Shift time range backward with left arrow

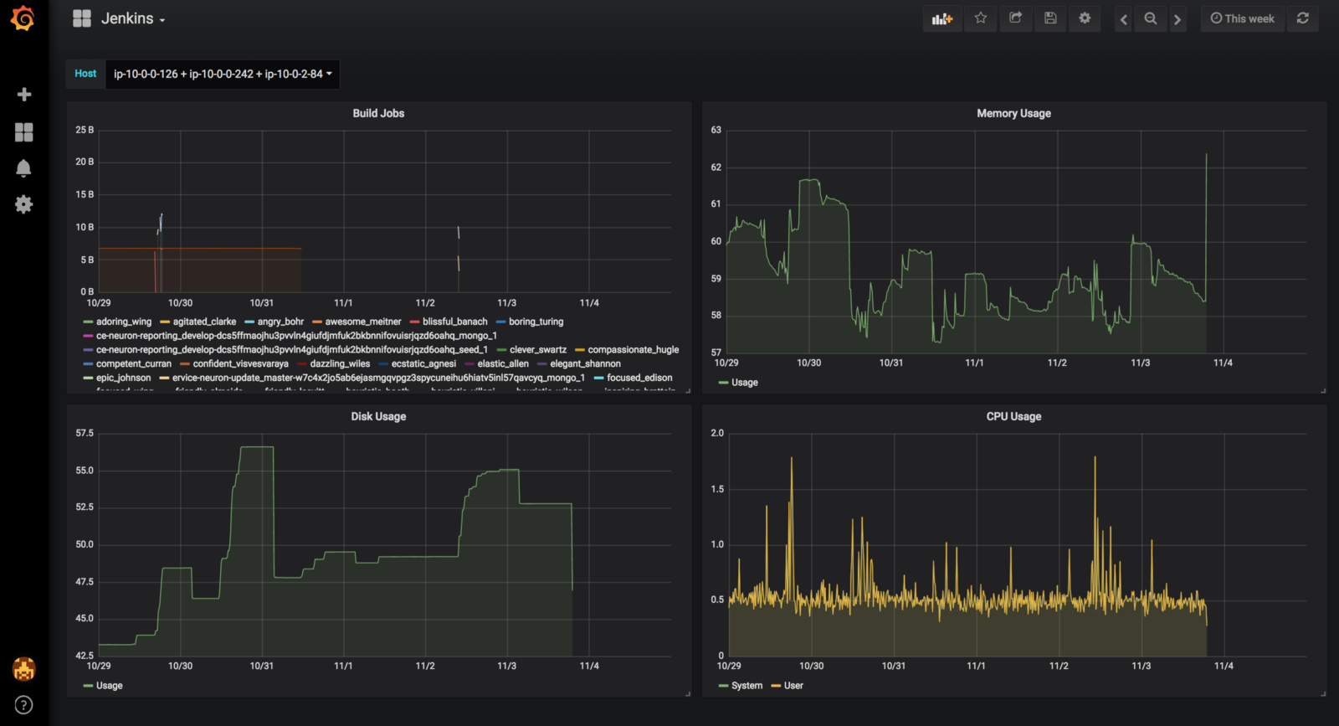click(1124, 19)
